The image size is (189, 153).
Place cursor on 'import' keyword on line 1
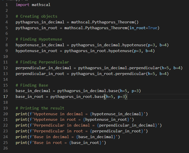23,5
